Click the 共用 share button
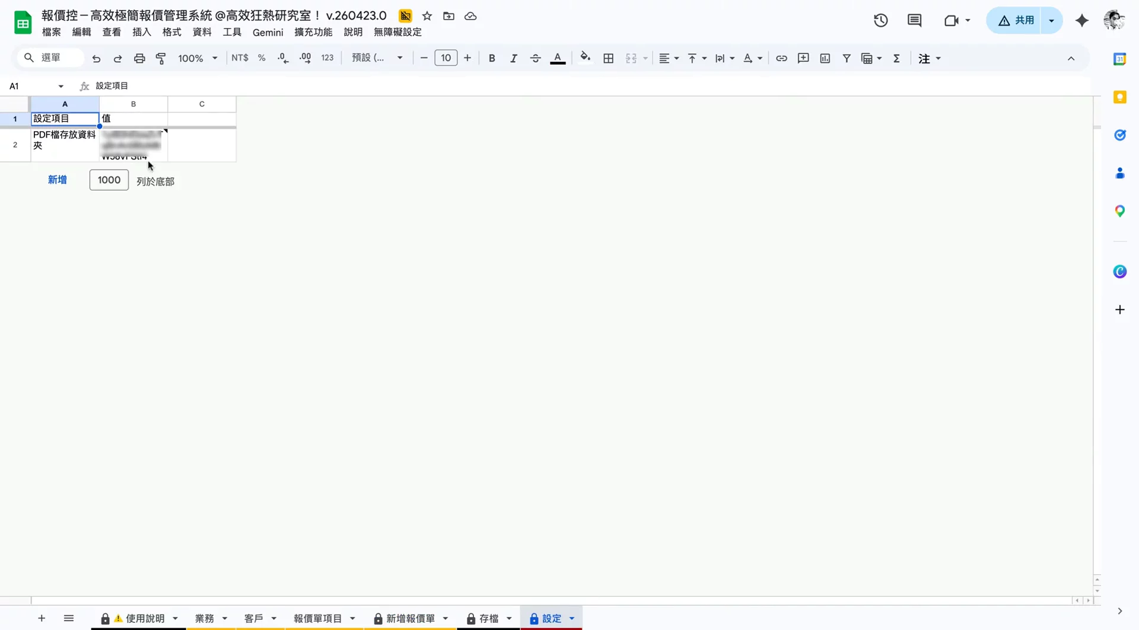 (1016, 21)
